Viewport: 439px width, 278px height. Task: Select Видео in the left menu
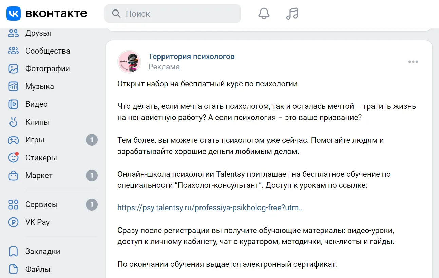(x=36, y=104)
